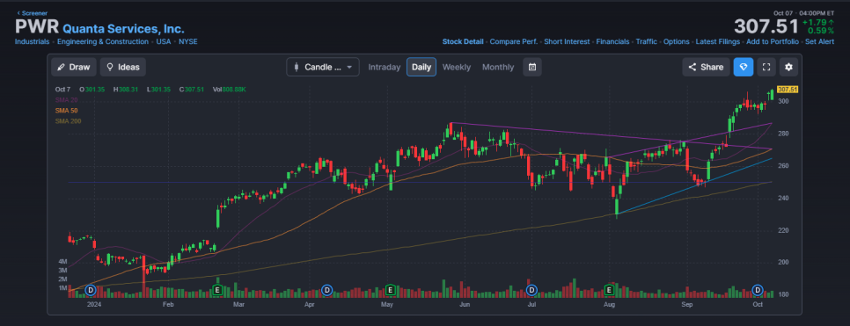
Task: Click the SMA 20 indicator label
Action: [66, 99]
